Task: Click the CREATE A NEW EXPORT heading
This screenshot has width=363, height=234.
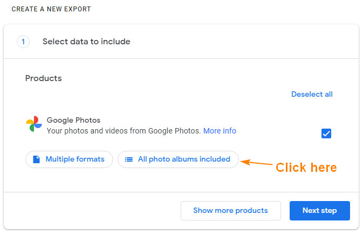Action: 51,9
